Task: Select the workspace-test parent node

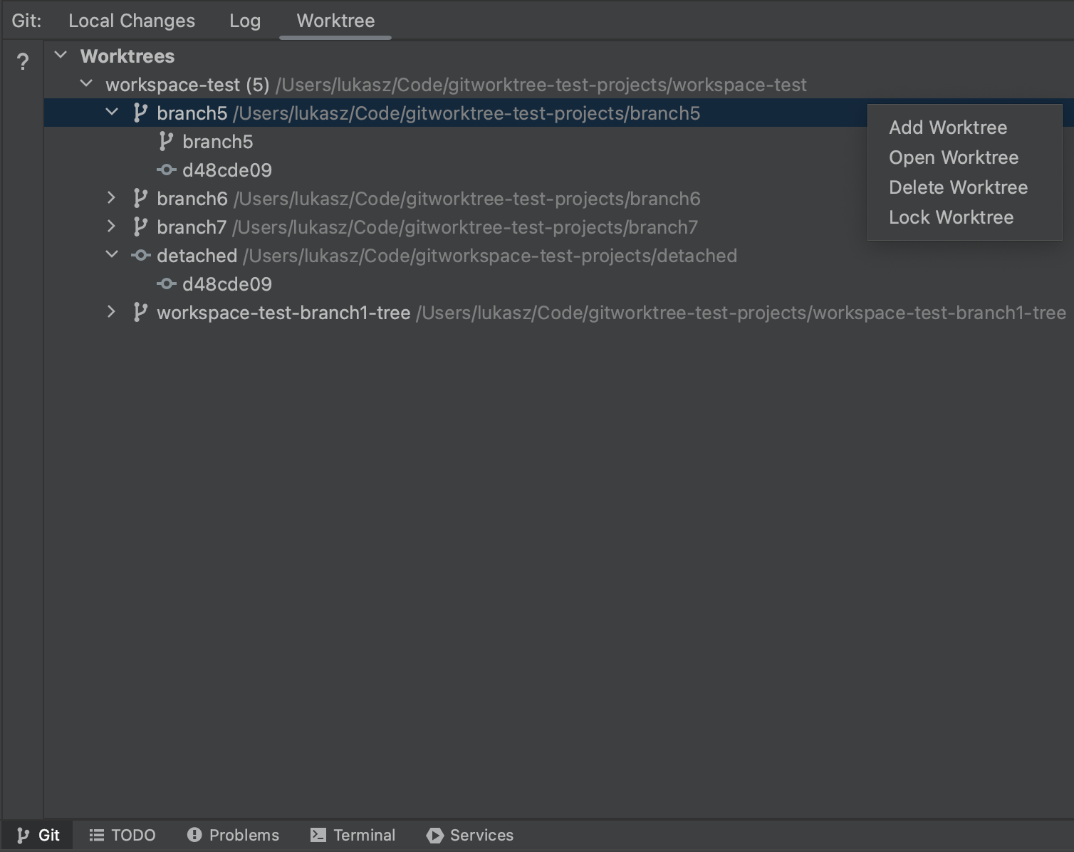Action: click(187, 84)
